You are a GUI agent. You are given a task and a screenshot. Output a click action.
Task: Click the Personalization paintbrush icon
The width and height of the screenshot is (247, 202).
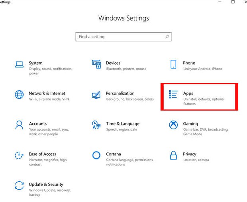(x=96, y=95)
